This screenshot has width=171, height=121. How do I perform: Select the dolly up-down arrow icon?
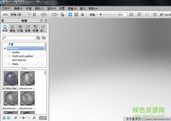coord(83,14)
